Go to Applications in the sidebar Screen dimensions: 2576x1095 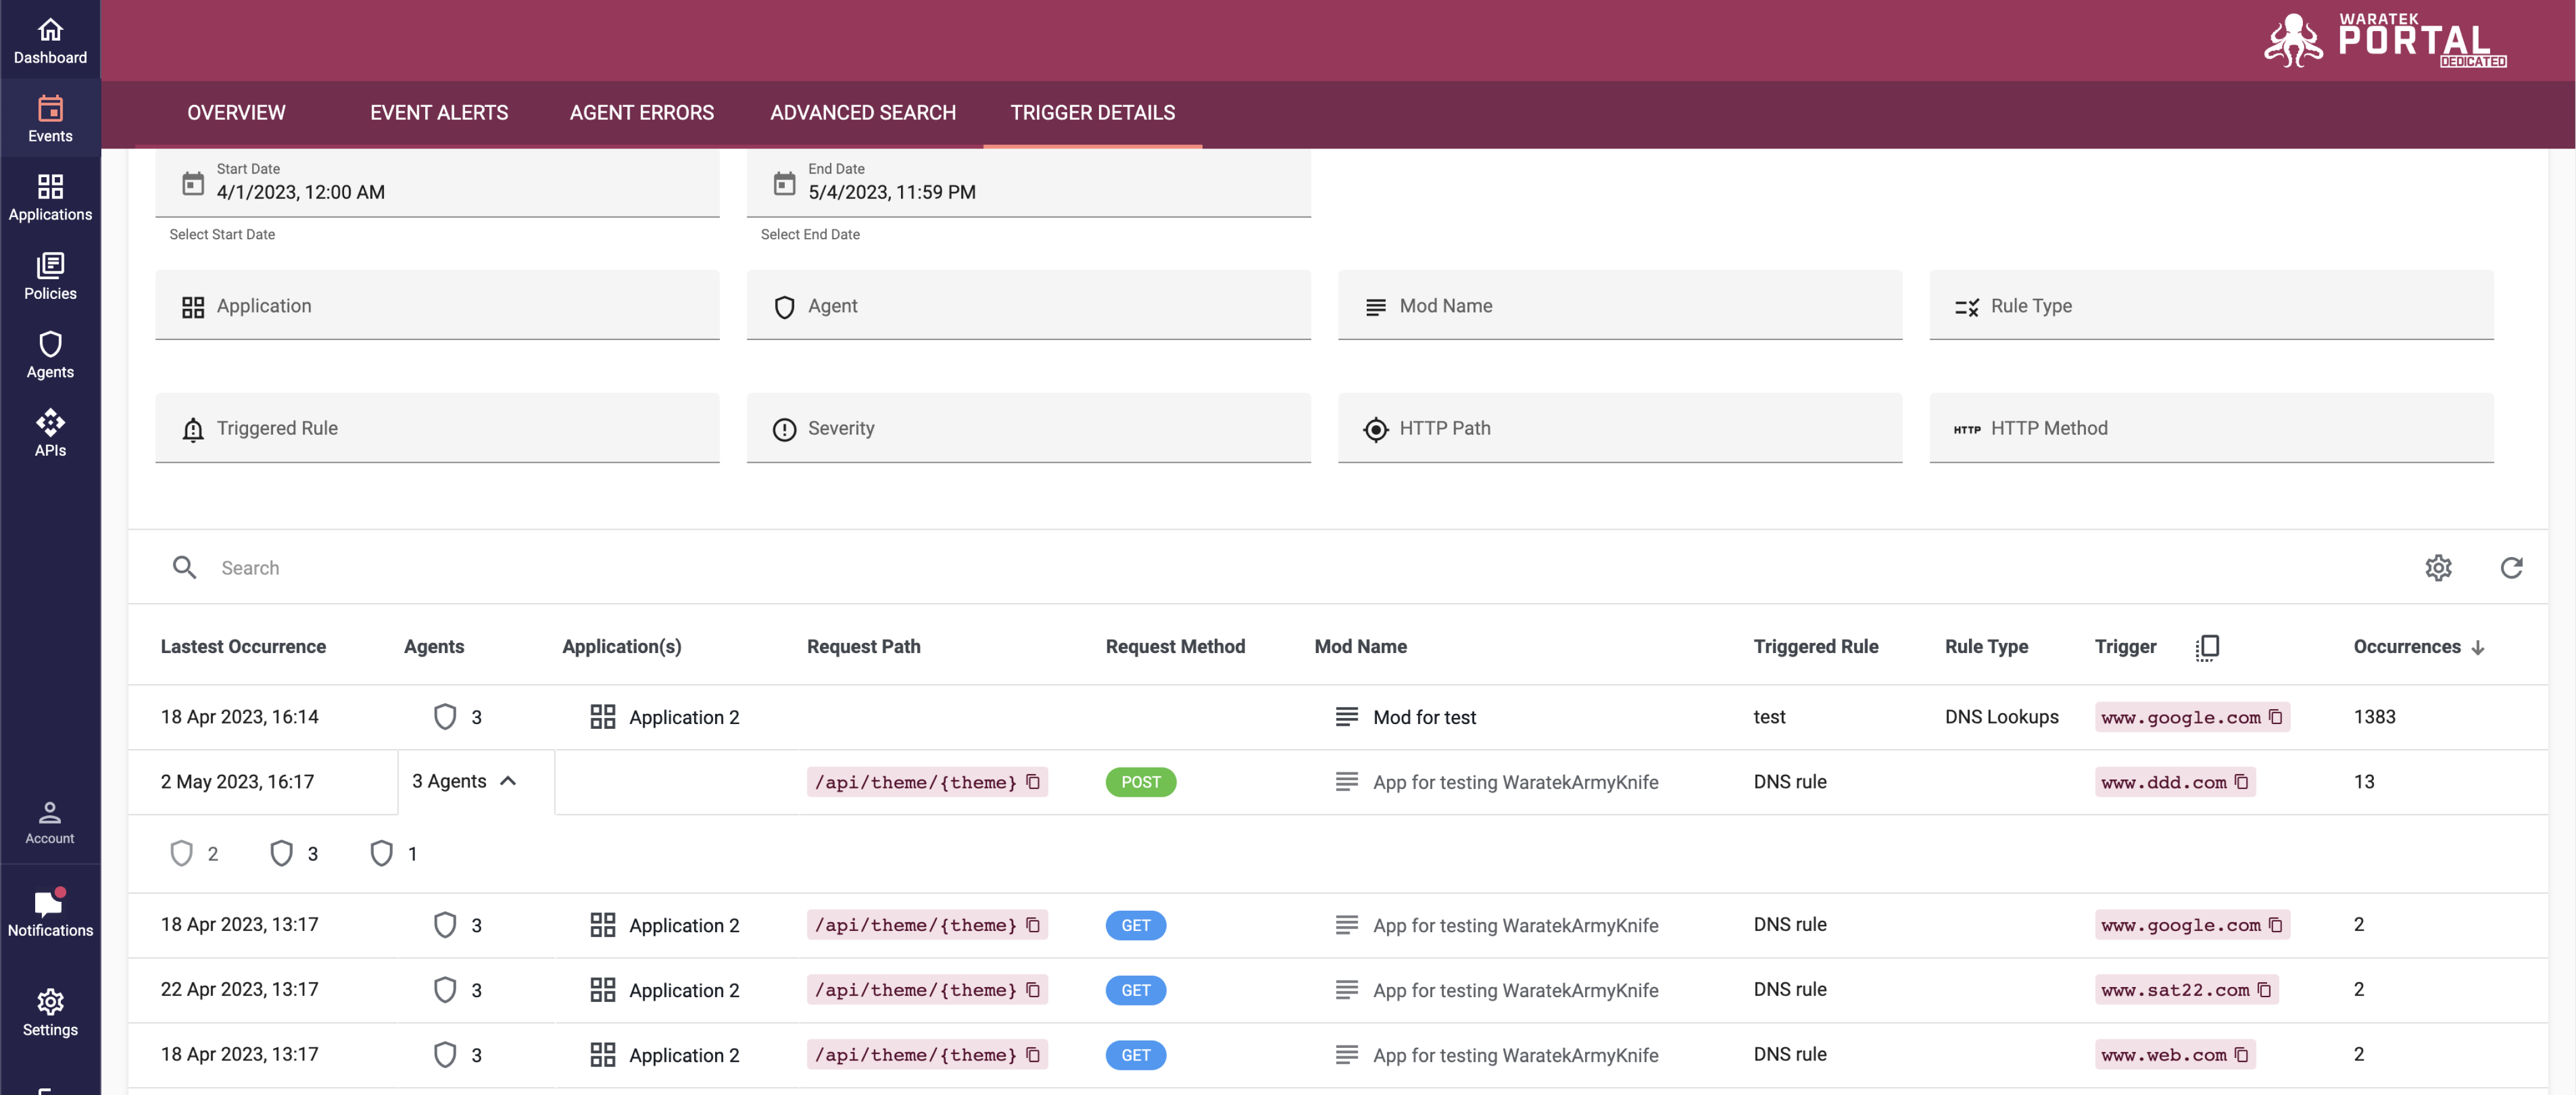[x=50, y=197]
